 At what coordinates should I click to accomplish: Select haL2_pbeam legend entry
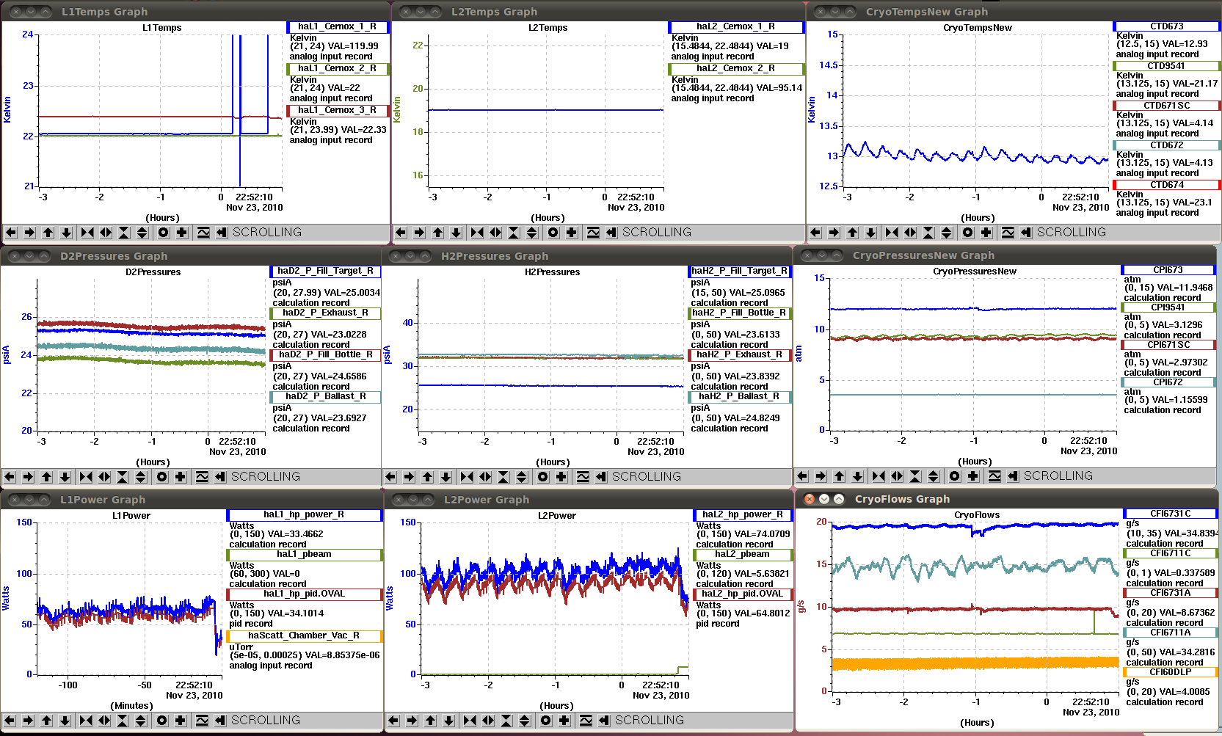743,555
